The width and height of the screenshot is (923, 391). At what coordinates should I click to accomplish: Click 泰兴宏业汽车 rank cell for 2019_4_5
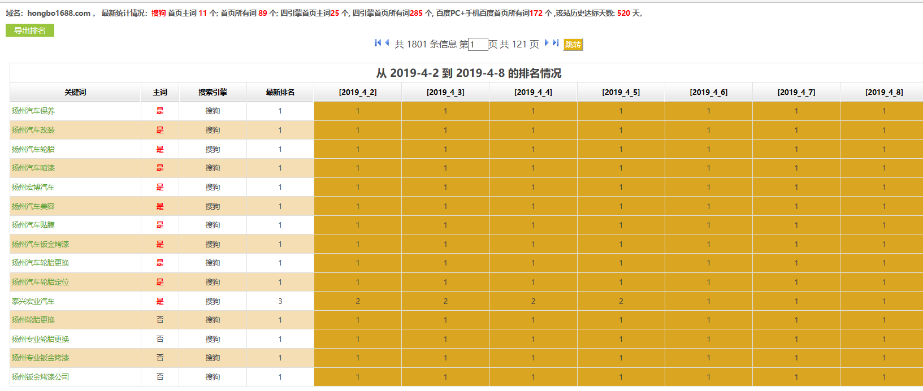point(621,301)
